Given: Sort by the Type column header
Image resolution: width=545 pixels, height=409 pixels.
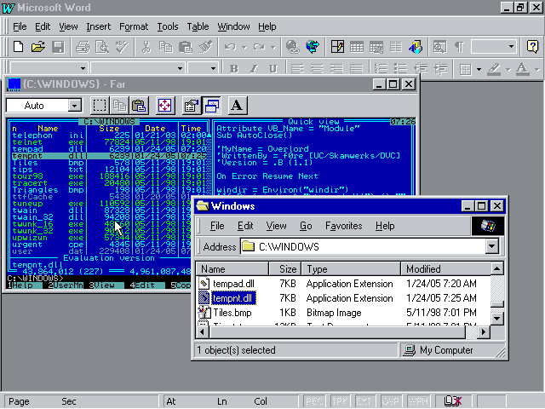Looking at the screenshot, I should pyautogui.click(x=351, y=269).
